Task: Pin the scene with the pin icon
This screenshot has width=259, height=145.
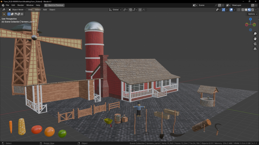Action: point(216,5)
